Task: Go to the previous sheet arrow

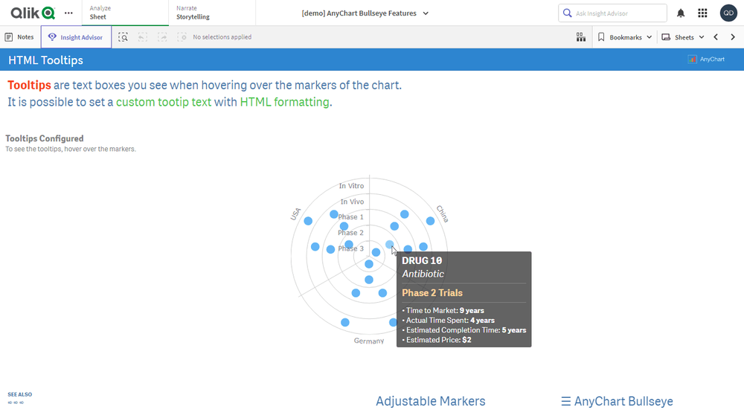Action: click(x=716, y=37)
